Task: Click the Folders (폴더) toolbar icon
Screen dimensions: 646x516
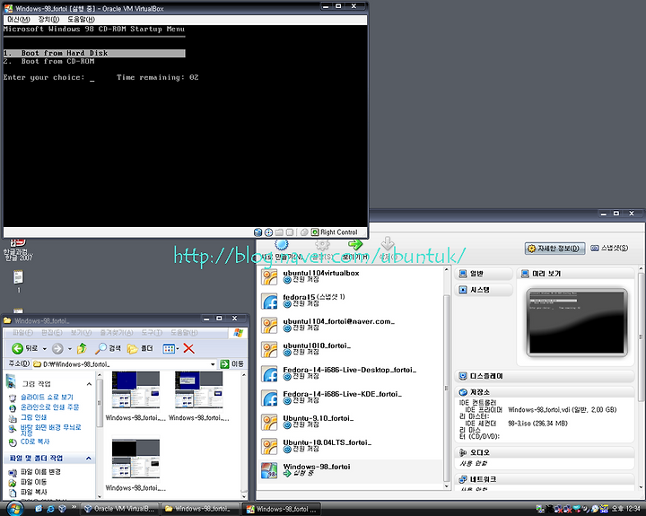Action: [x=132, y=349]
